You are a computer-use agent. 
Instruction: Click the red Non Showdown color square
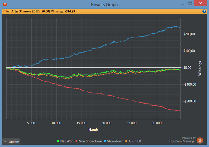pos(76,141)
